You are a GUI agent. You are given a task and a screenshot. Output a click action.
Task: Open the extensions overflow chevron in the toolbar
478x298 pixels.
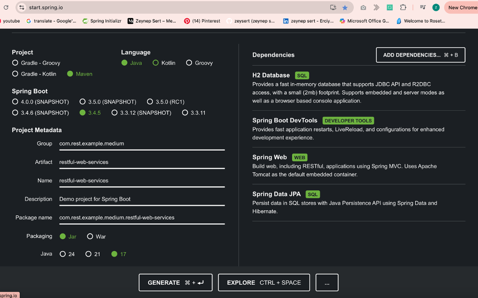pos(376,7)
